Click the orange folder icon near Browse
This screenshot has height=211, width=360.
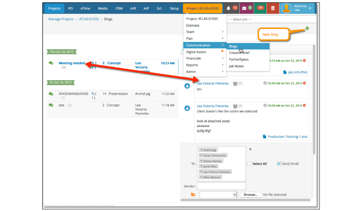coord(193,195)
